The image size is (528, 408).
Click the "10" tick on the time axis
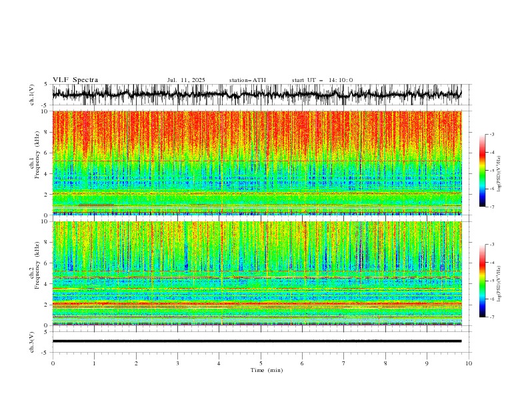[469, 363]
